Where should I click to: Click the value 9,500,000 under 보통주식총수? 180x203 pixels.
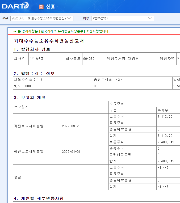tap(22, 86)
